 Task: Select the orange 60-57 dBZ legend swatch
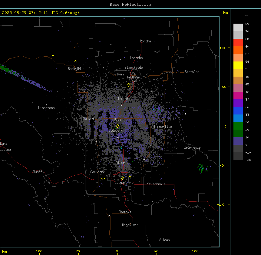pyautogui.click(x=238, y=50)
